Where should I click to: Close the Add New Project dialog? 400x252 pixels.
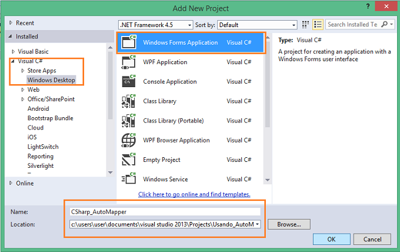(386, 6)
